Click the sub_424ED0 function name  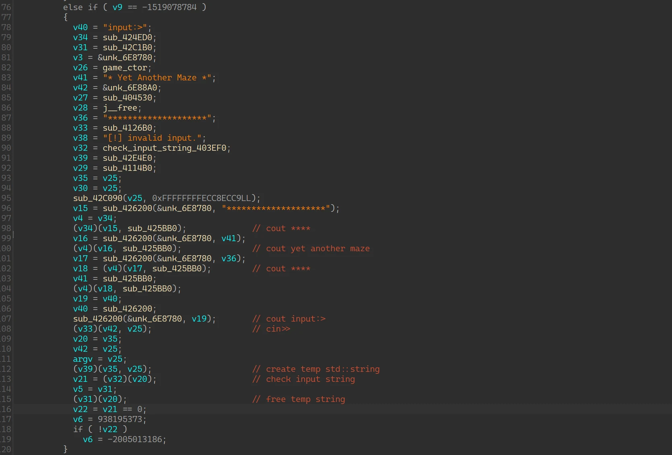click(x=127, y=37)
